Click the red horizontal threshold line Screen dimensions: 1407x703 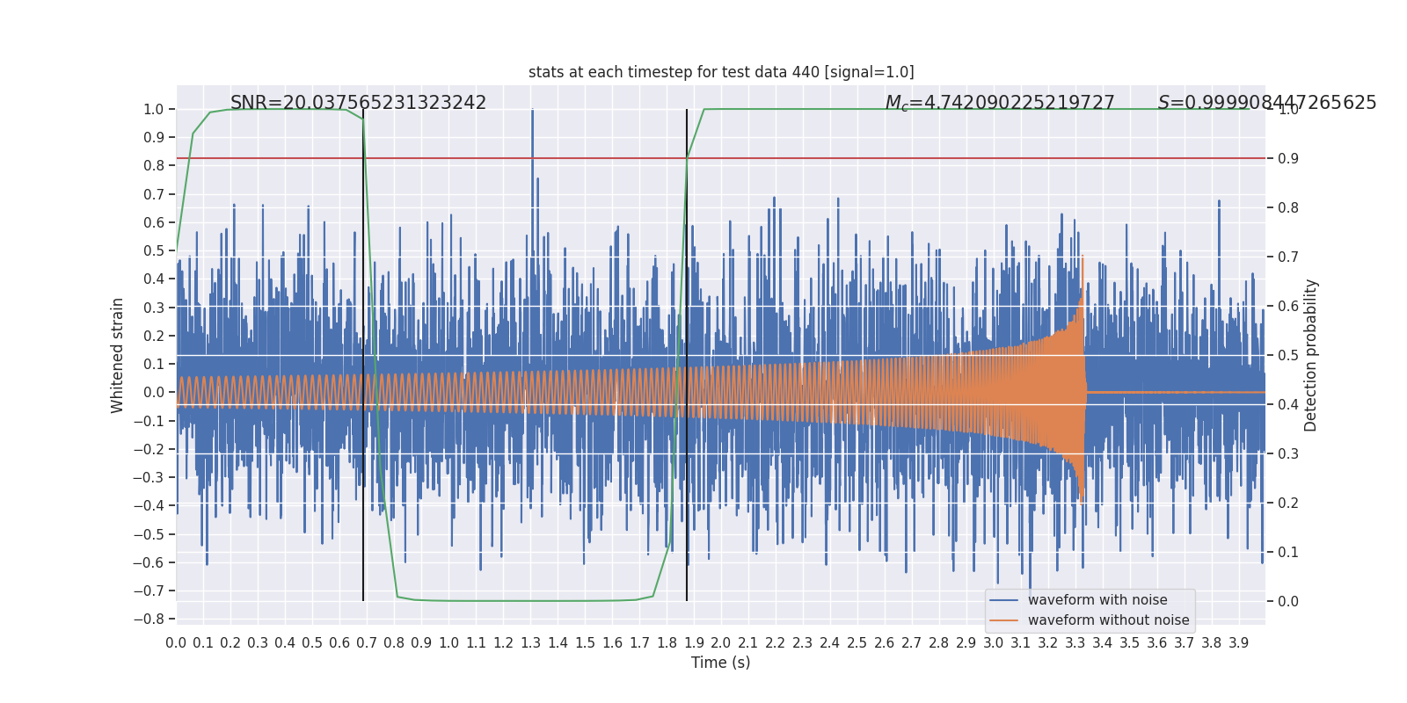tap(721, 158)
